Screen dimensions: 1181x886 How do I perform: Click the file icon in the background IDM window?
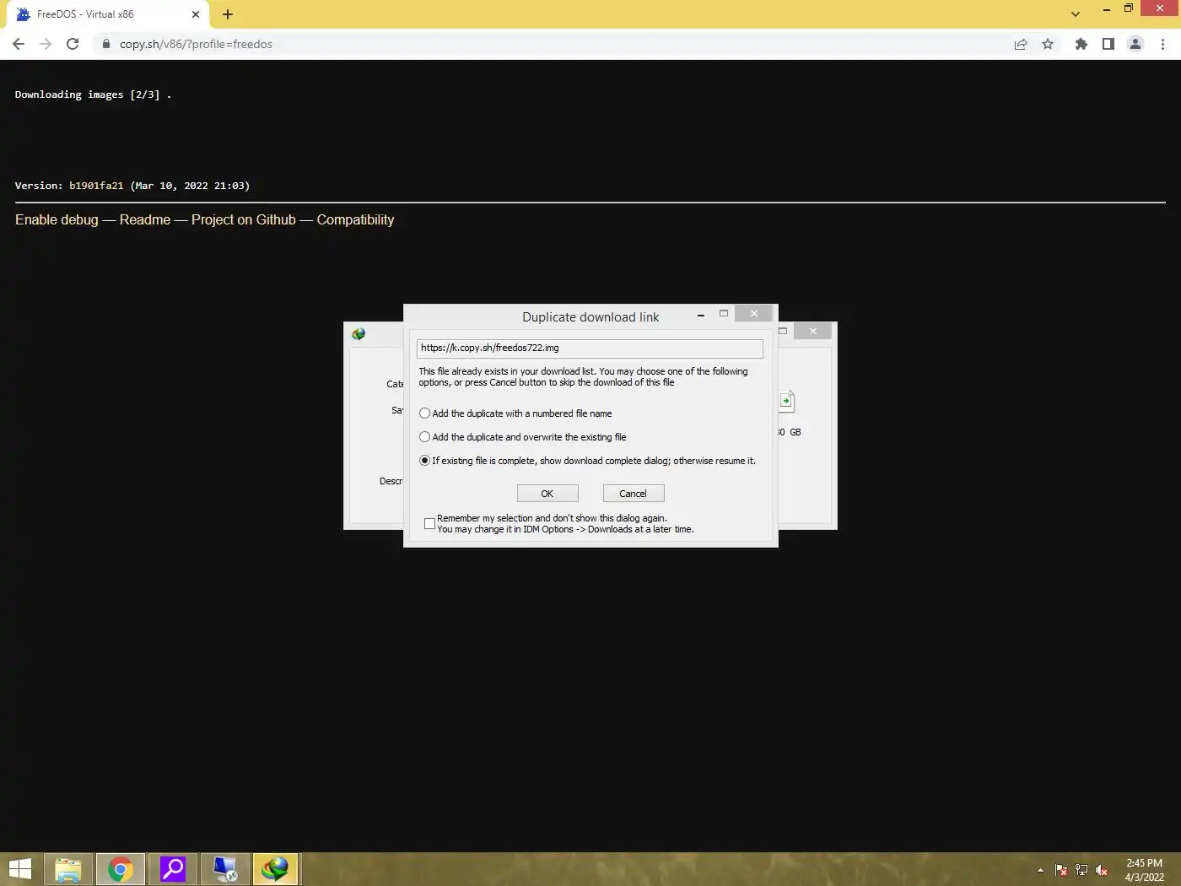click(786, 401)
